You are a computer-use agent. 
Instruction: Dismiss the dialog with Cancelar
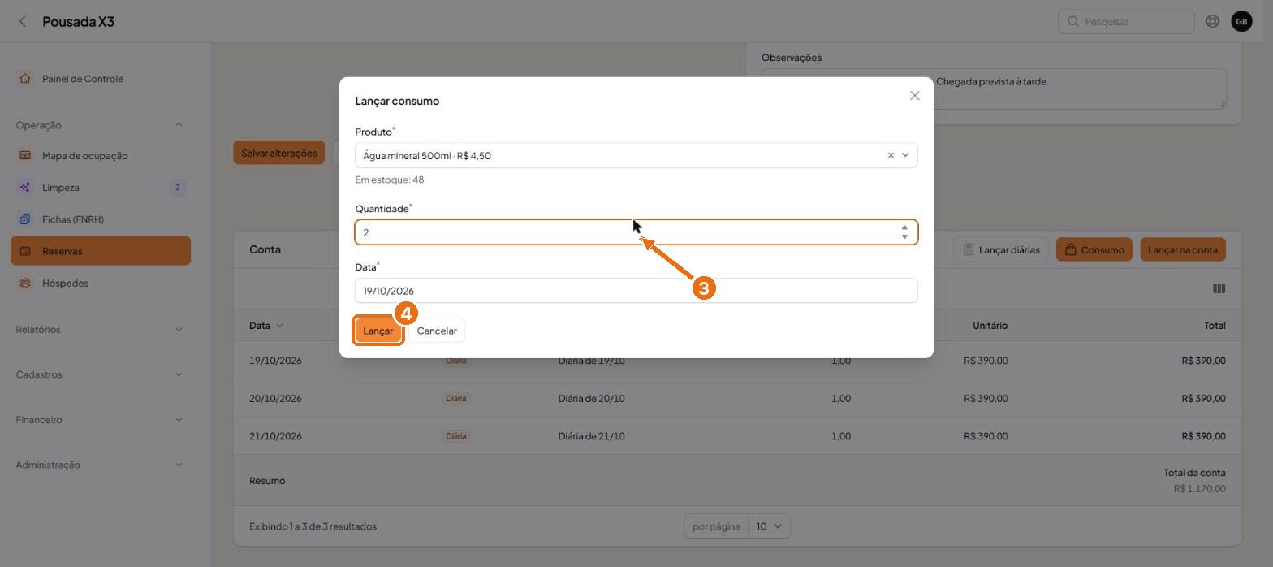click(437, 331)
